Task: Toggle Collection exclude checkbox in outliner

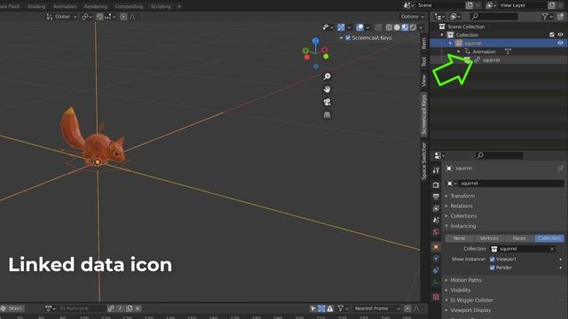Action: [x=552, y=35]
